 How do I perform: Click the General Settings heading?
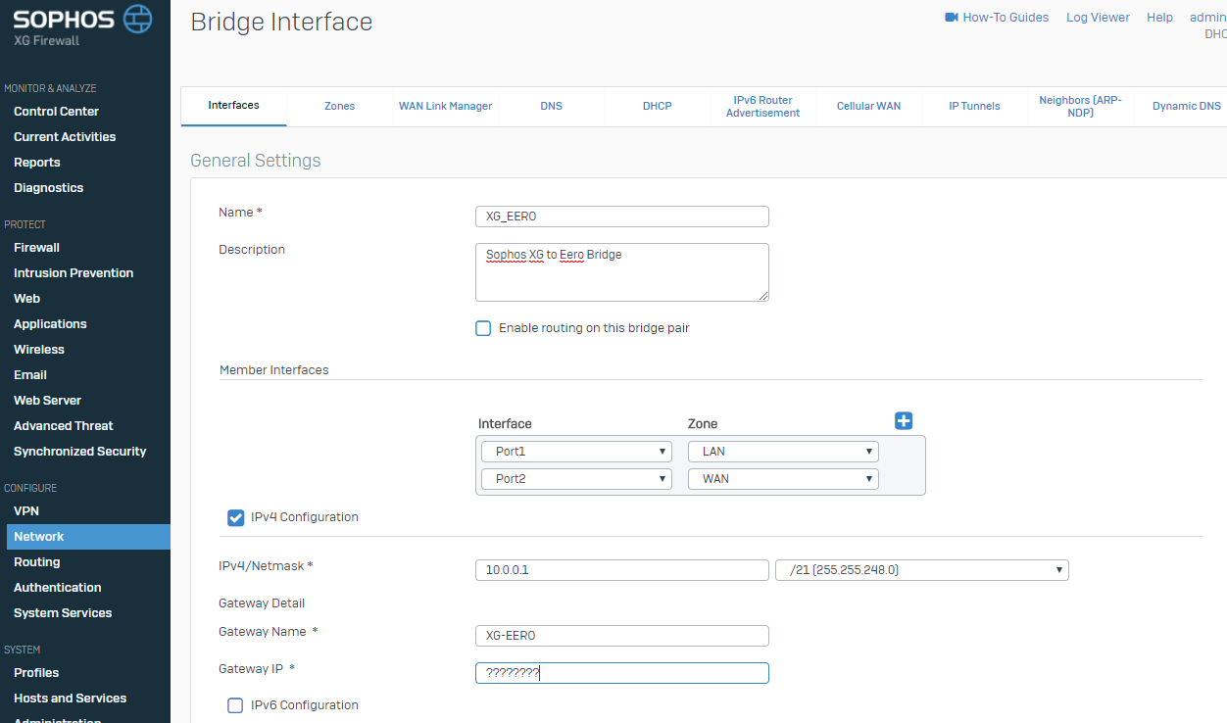point(255,161)
